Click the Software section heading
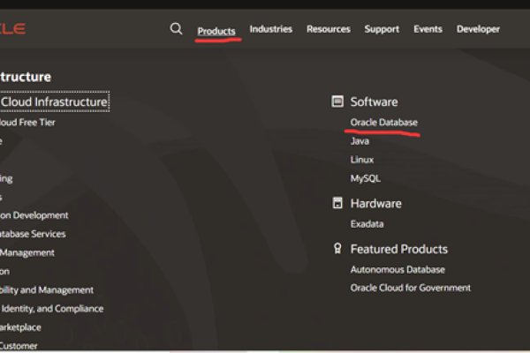530x353 pixels. 374,101
